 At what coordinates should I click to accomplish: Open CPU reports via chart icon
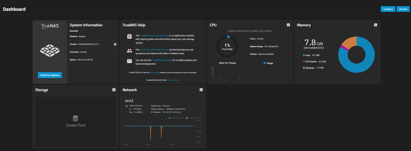coord(289,25)
